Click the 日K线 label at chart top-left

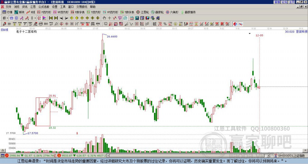[x=5, y=30]
